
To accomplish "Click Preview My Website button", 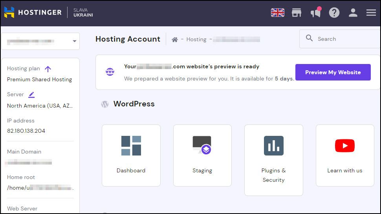I will point(333,72).
